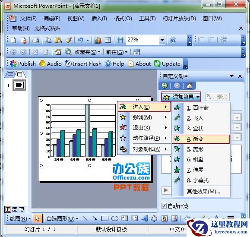Click the Update toolbar button
Viewport: 250px width, 237px height.
[167, 64]
